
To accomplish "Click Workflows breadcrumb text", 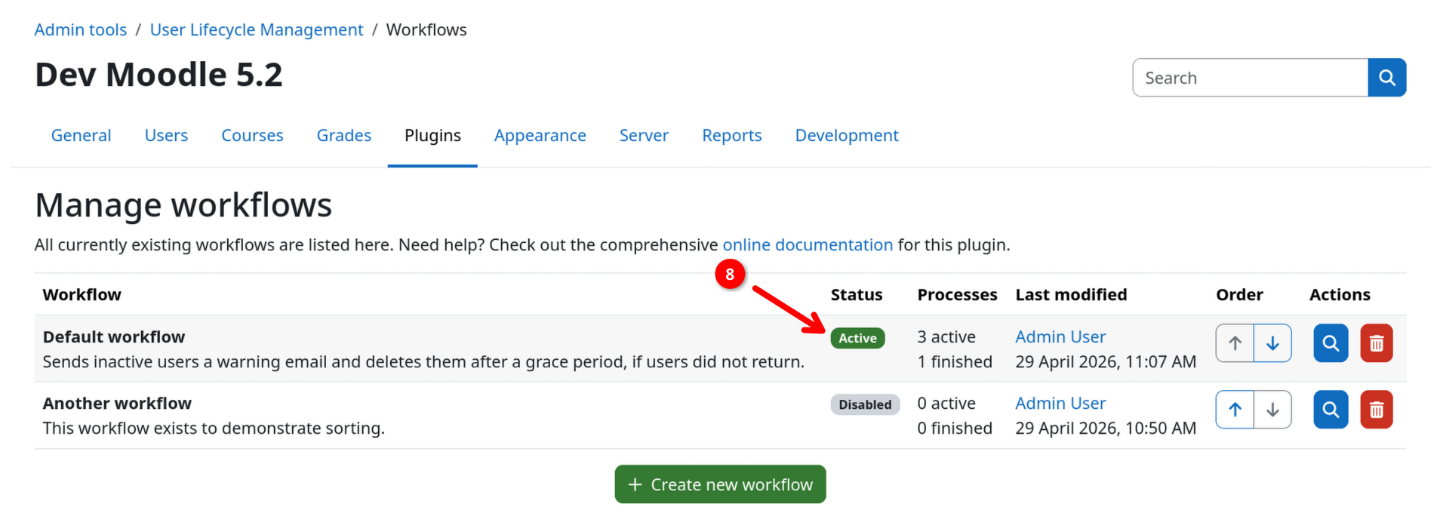I will click(x=426, y=30).
